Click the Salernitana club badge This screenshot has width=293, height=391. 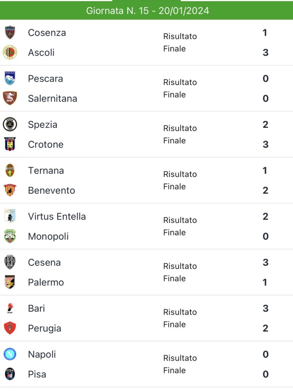point(10,98)
